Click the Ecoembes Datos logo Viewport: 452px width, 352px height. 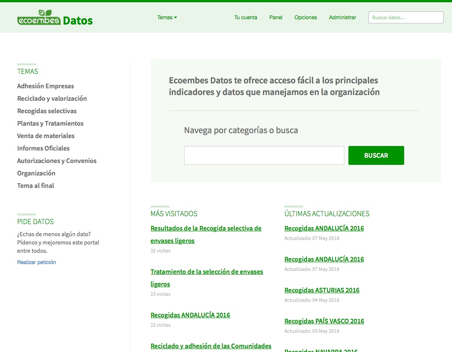(55, 18)
